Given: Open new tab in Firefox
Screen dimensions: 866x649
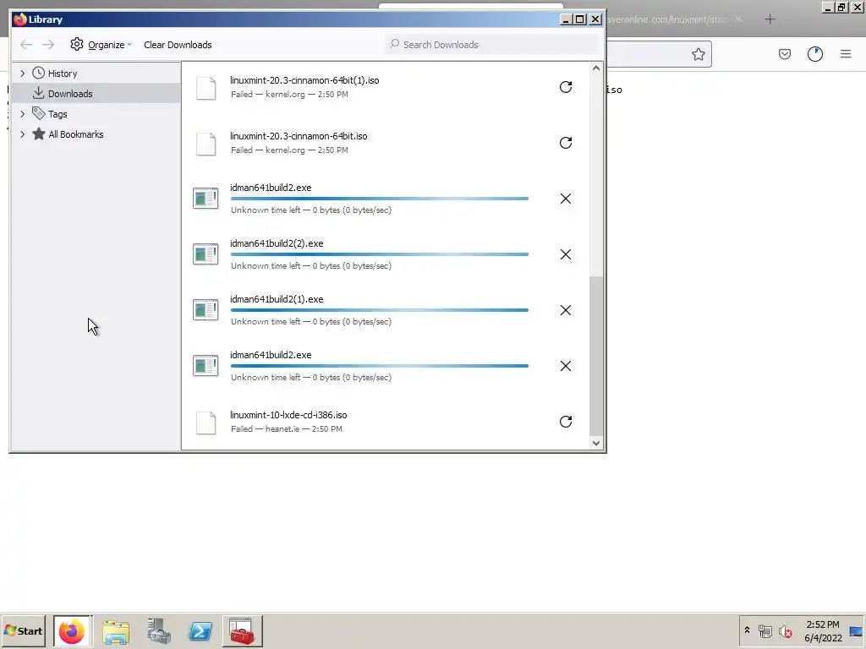Looking at the screenshot, I should click(770, 19).
